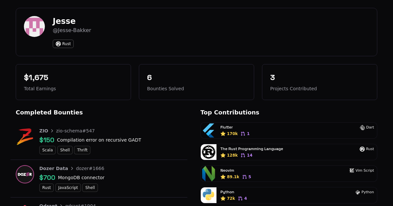Select the JavaScript tag on Dozer bounty
The image size is (393, 206).
coord(68,188)
